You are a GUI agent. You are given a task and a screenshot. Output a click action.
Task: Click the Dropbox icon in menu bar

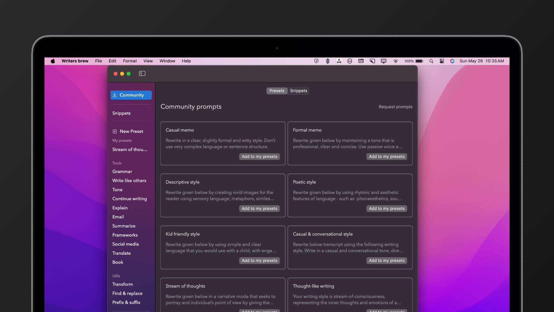click(x=328, y=61)
